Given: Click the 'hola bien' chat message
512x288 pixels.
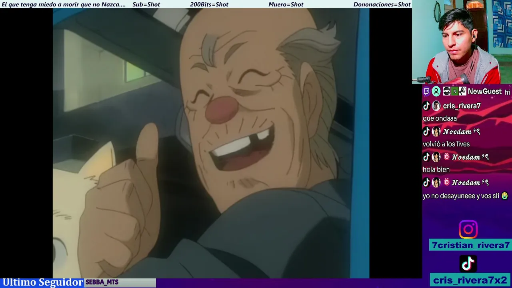Looking at the screenshot, I should coord(436,170).
